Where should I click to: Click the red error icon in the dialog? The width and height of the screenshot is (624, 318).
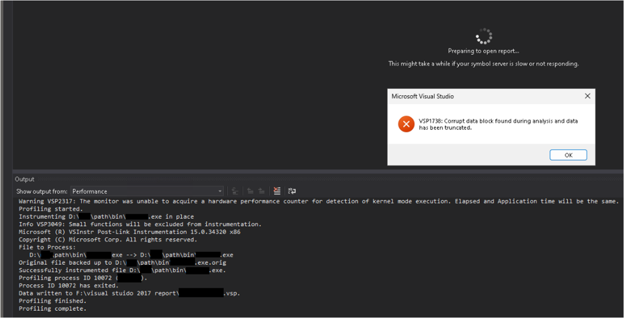click(406, 124)
